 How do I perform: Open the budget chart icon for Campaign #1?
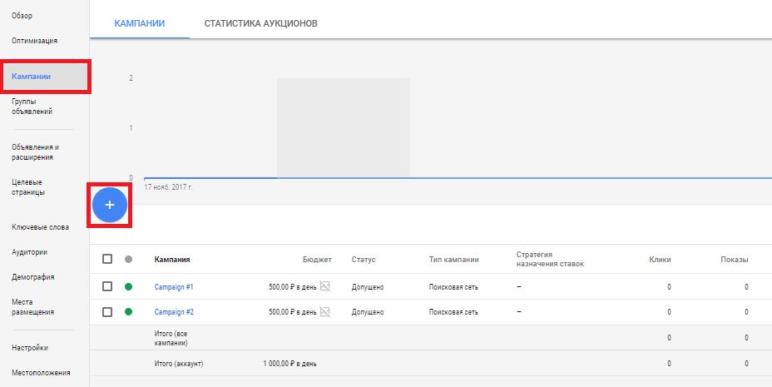click(x=325, y=287)
